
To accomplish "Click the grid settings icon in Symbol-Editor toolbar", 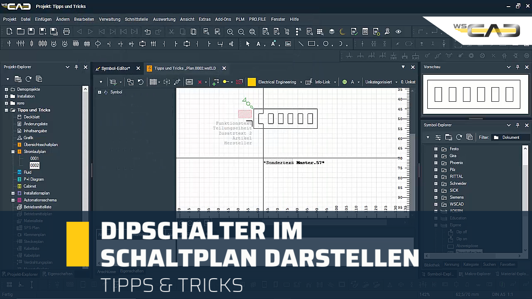I will click(x=153, y=82).
